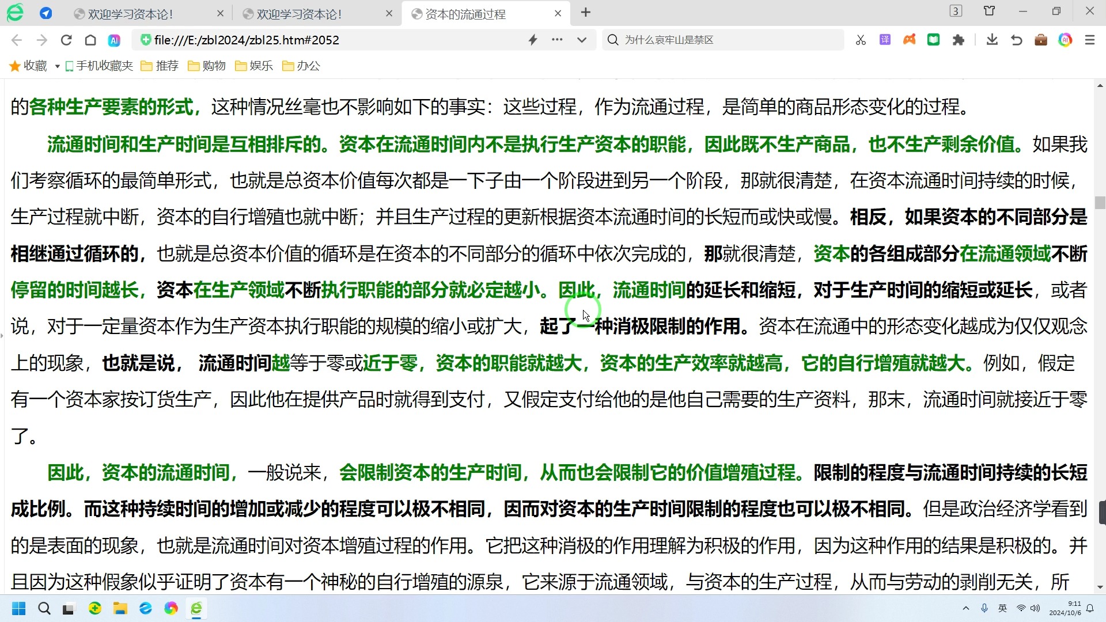
Task: Open the green-yellow 360 app on taskbar
Action: (x=95, y=608)
